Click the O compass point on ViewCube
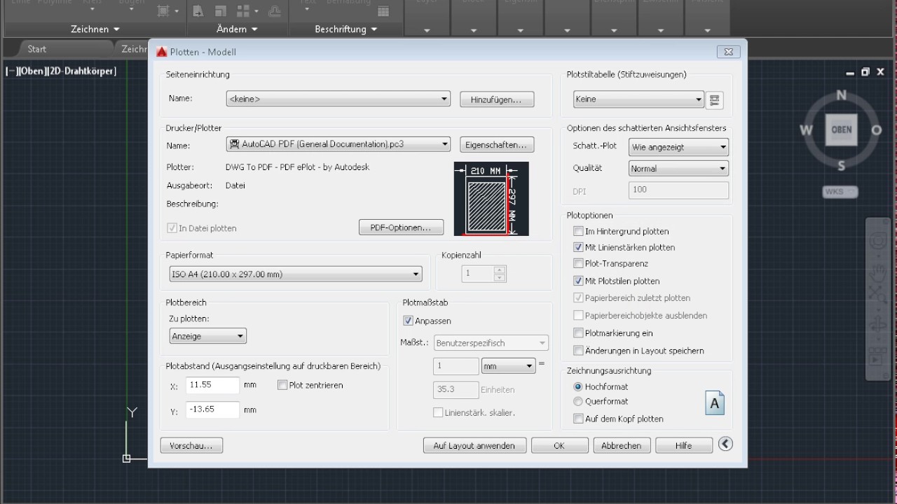 (x=876, y=130)
